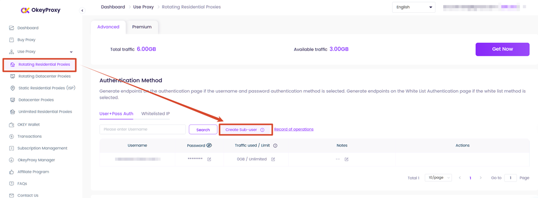
Task: Click the Create Sub-user button
Action: click(246, 130)
